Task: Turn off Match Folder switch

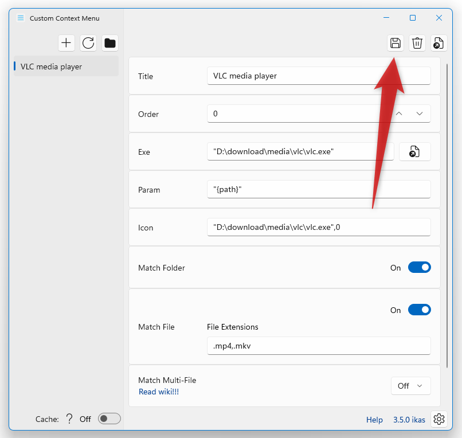Action: tap(419, 267)
